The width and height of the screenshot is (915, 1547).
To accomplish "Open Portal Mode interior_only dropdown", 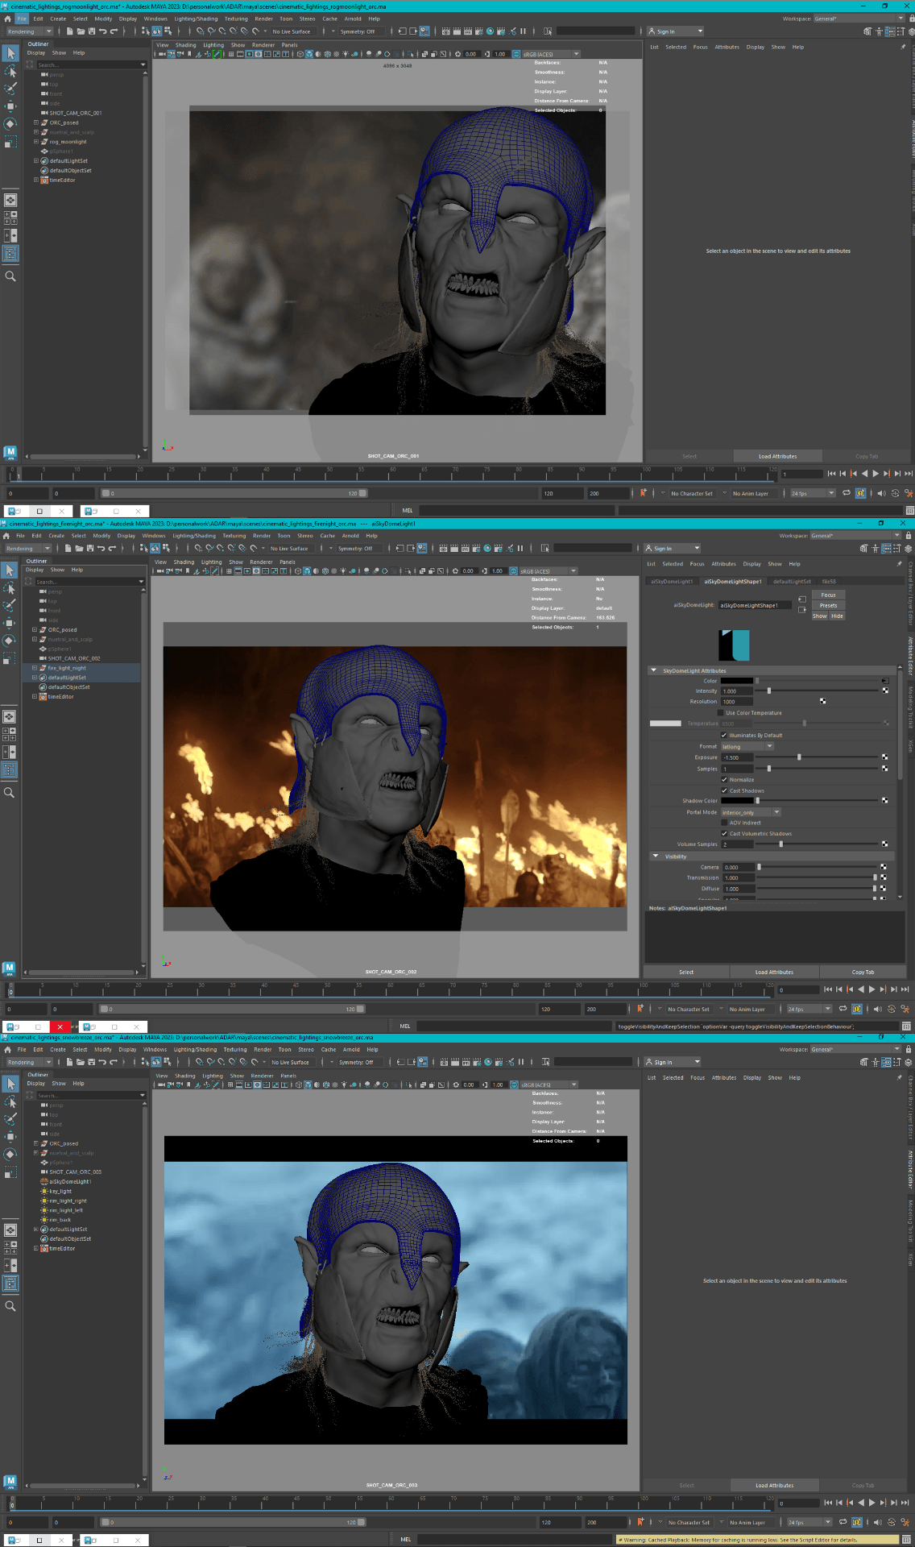I will 751,813.
